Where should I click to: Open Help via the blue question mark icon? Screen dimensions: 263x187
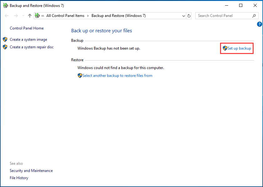tap(259, 24)
